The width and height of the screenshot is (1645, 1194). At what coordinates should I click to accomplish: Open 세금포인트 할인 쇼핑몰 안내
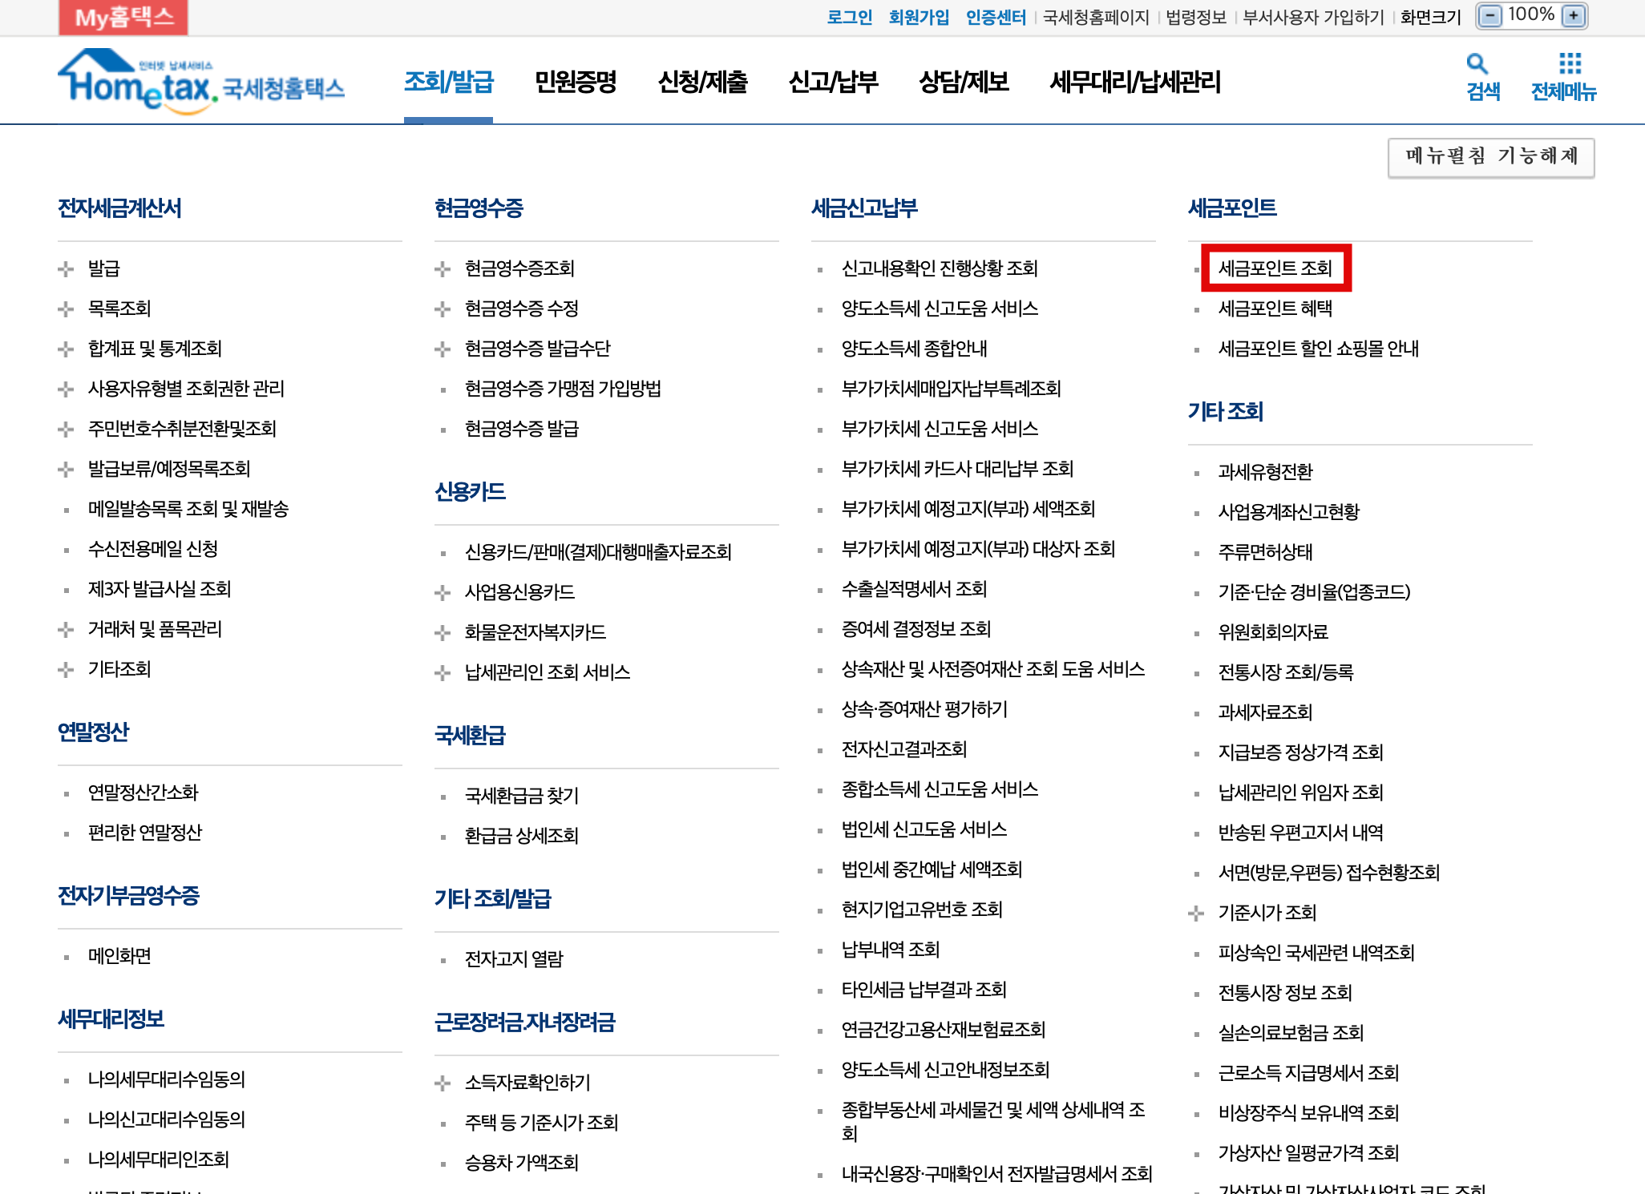coord(1319,349)
